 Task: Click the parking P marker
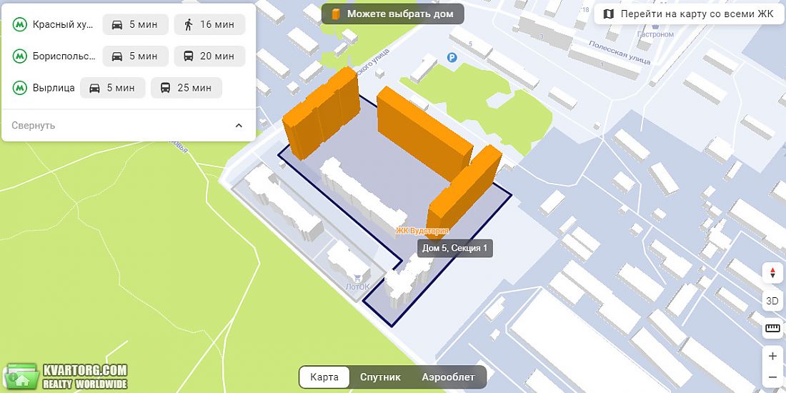coord(452,58)
